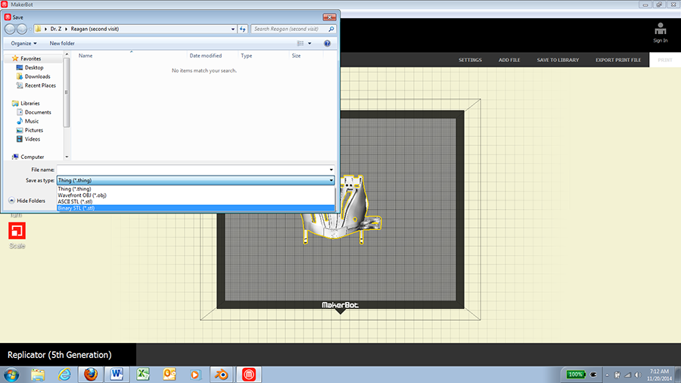This screenshot has height=383, width=681.
Task: Click the PRINT button
Action: click(x=665, y=60)
